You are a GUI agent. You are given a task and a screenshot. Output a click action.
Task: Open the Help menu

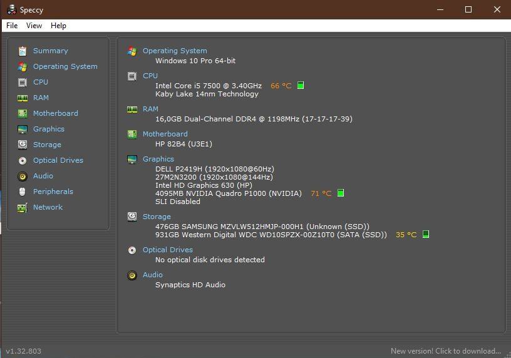click(58, 26)
